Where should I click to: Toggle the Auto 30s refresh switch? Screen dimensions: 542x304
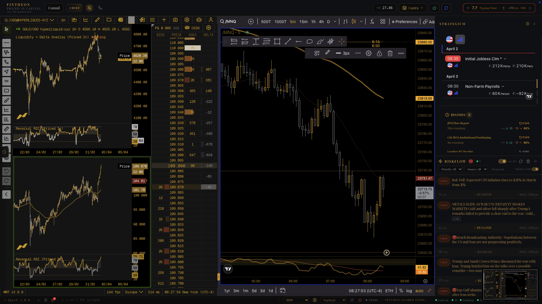coord(502,161)
